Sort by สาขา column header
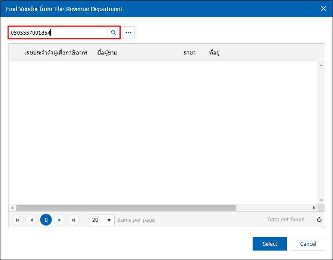 point(189,53)
